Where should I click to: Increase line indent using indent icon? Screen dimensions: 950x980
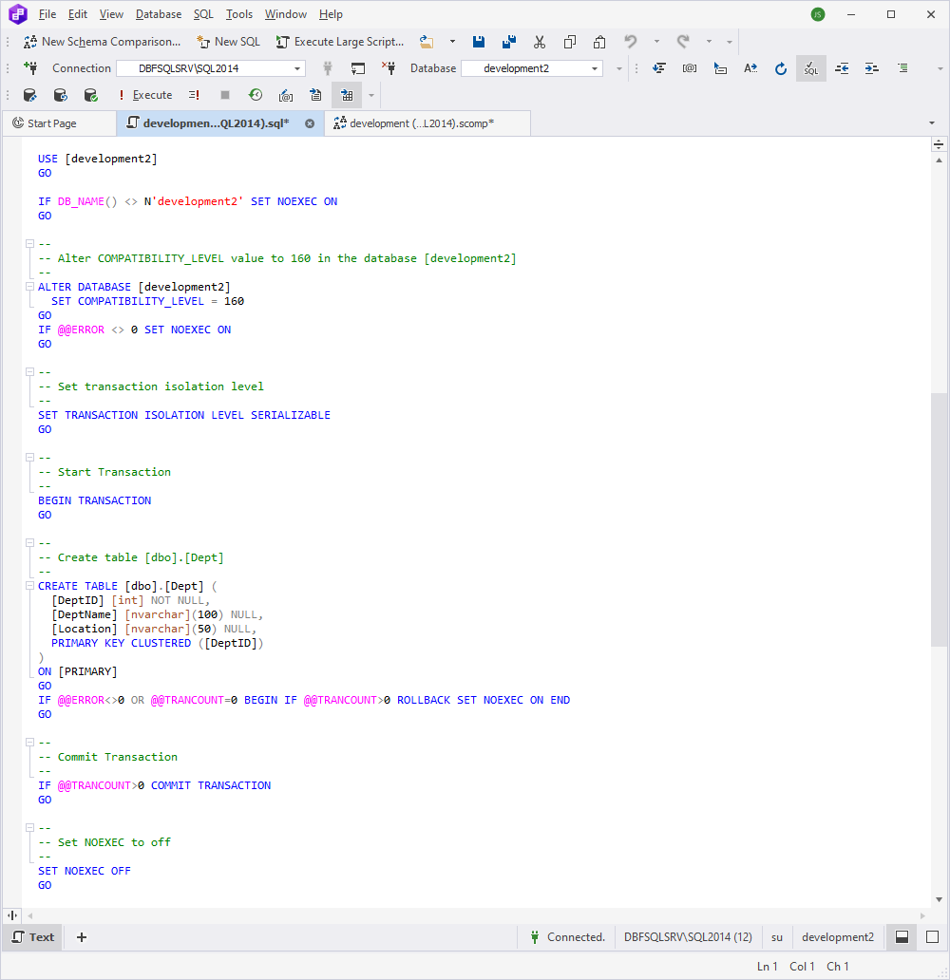(x=872, y=68)
